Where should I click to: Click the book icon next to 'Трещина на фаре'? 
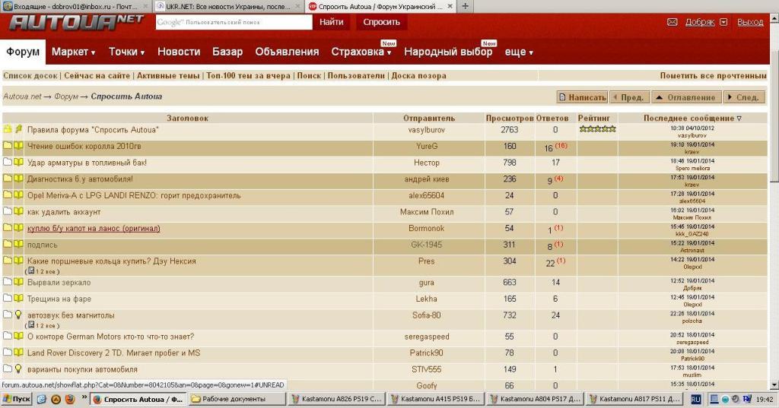(19, 299)
